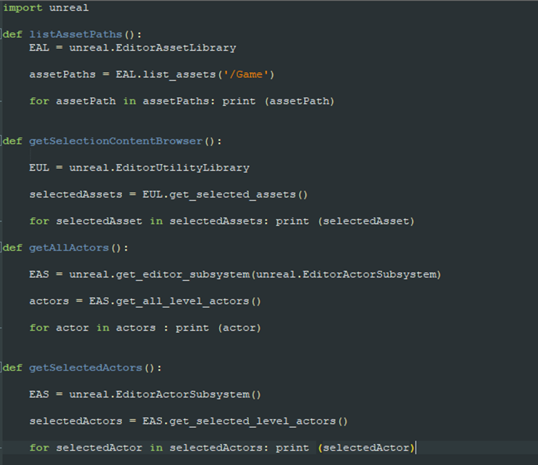The height and width of the screenshot is (465, 538).
Task: Click 'EAL.list_assets' call
Action: click(166, 74)
